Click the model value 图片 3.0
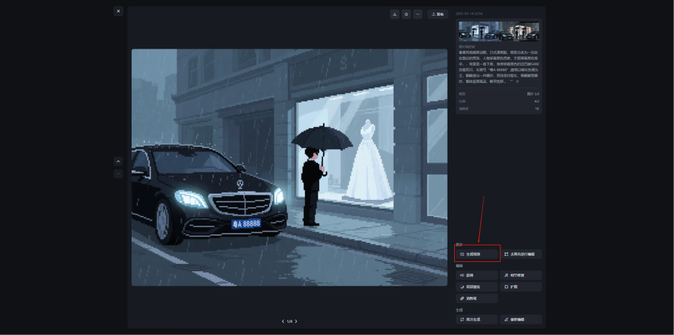674x335 pixels. [x=533, y=93]
